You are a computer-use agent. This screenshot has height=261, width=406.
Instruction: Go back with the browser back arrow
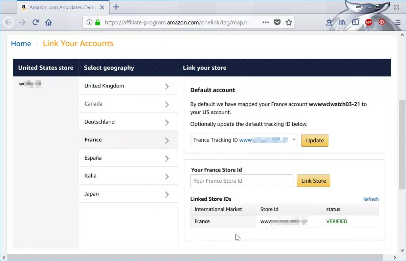[x=9, y=22]
